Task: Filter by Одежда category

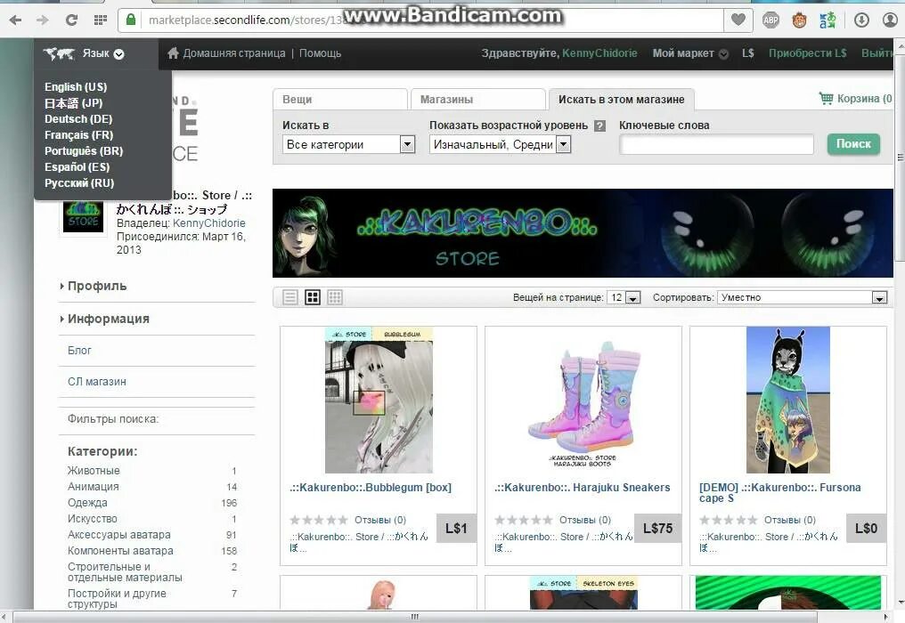Action: tap(87, 503)
